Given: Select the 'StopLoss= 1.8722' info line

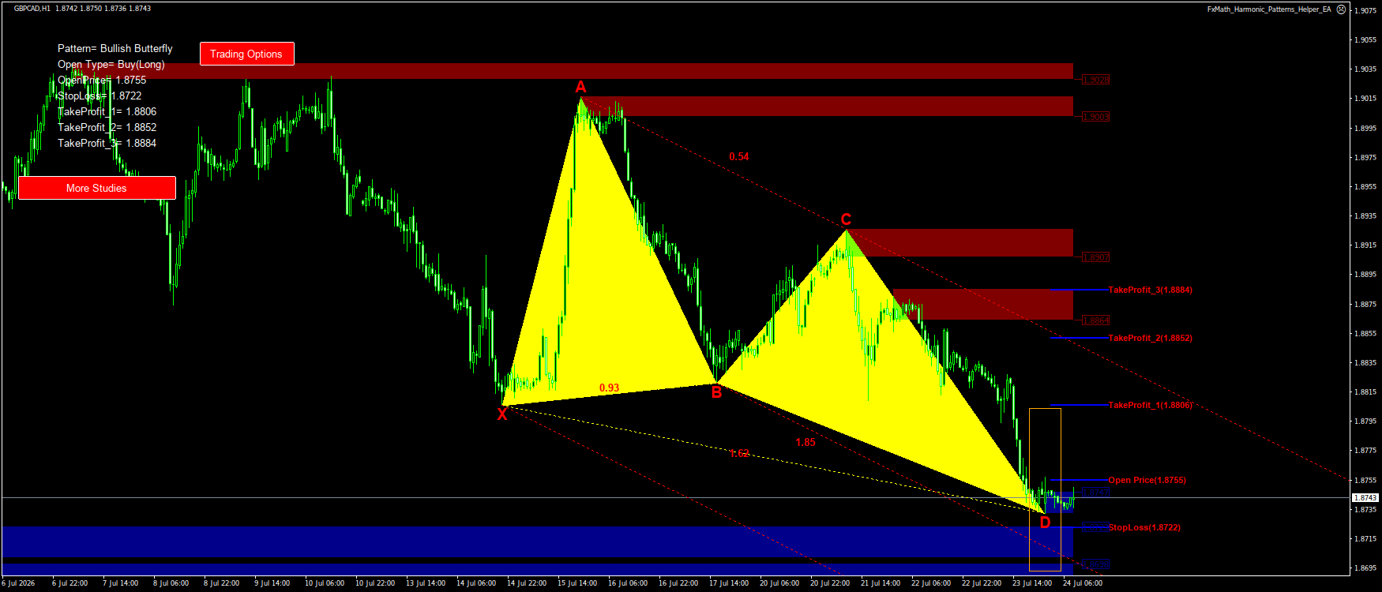Looking at the screenshot, I should (100, 96).
